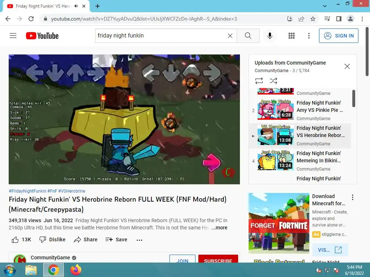Open File Explorer from taskbar

(x=31, y=270)
